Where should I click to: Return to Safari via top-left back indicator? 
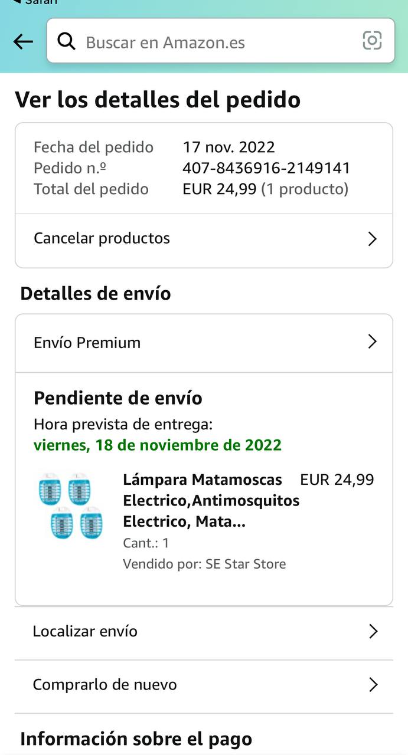click(35, 2)
